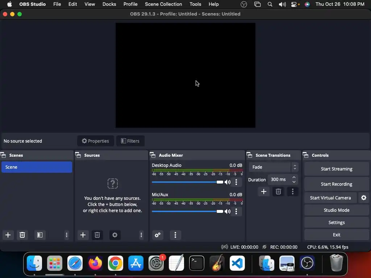
Task: Open Control Center in menu bar
Action: 294,4
